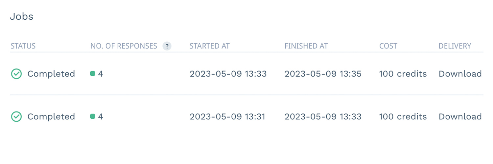The height and width of the screenshot is (164, 493).
Task: Click the COST column header
Action: [x=388, y=46]
